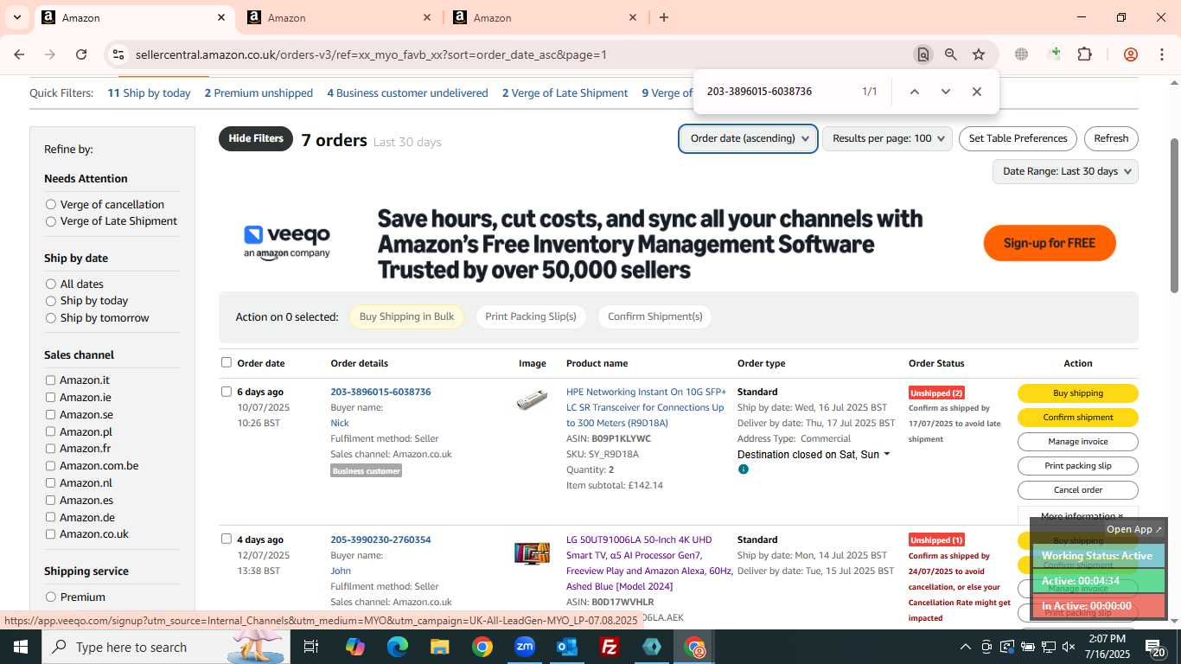This screenshot has height=664, width=1181.
Task: Select All dates radio option
Action: pos(51,284)
